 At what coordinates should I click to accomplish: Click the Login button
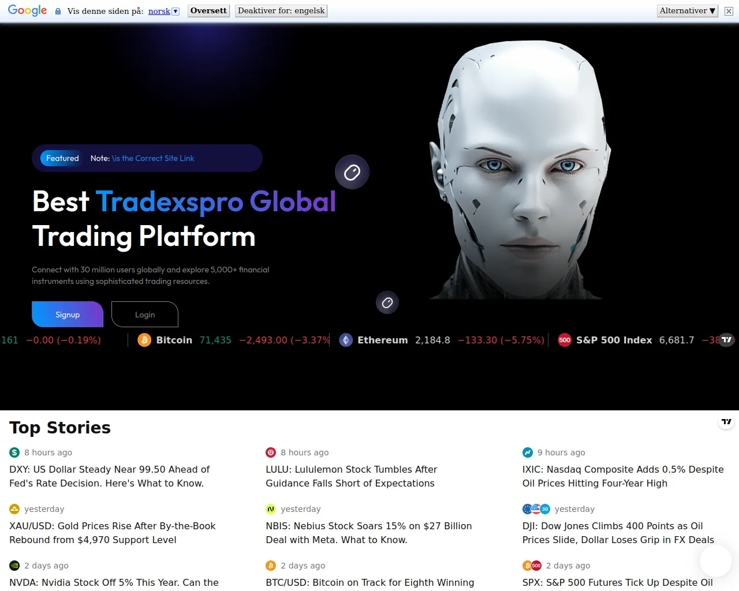pos(145,315)
